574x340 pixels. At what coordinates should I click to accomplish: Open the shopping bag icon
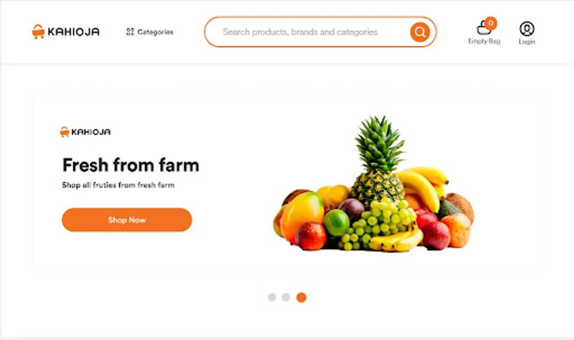(483, 28)
